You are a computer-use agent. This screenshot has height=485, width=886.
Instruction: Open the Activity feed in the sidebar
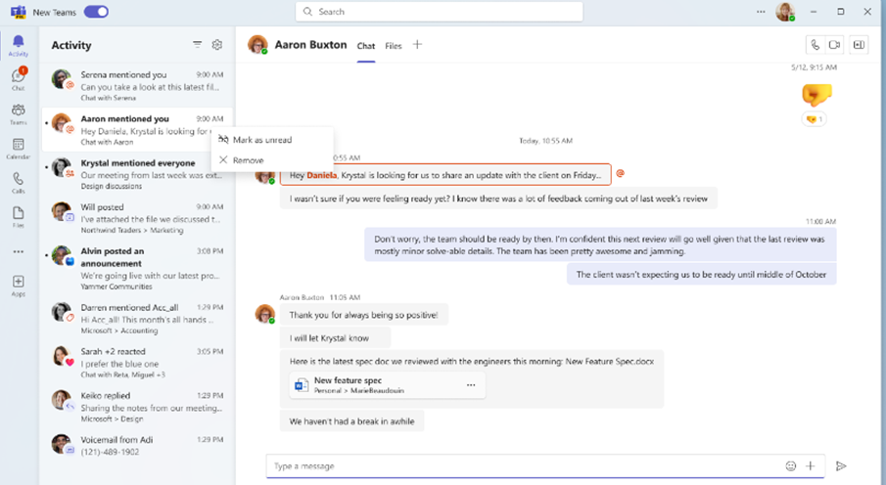tap(18, 45)
